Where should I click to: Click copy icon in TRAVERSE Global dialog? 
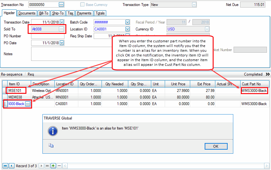pos(51,146)
